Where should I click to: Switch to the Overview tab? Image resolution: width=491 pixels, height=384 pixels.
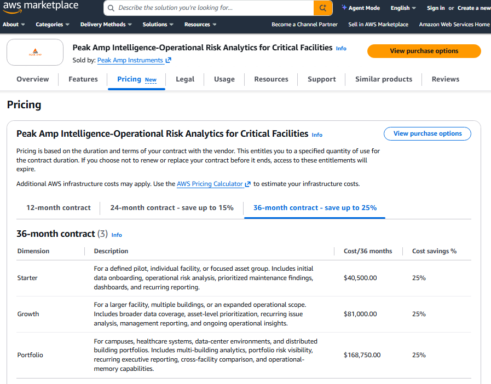click(x=33, y=79)
